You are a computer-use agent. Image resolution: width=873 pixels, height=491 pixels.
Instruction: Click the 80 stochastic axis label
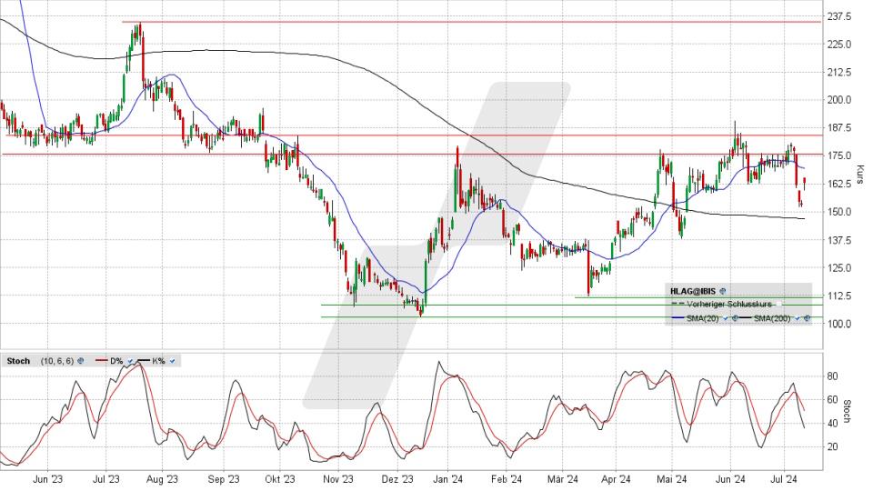point(832,376)
